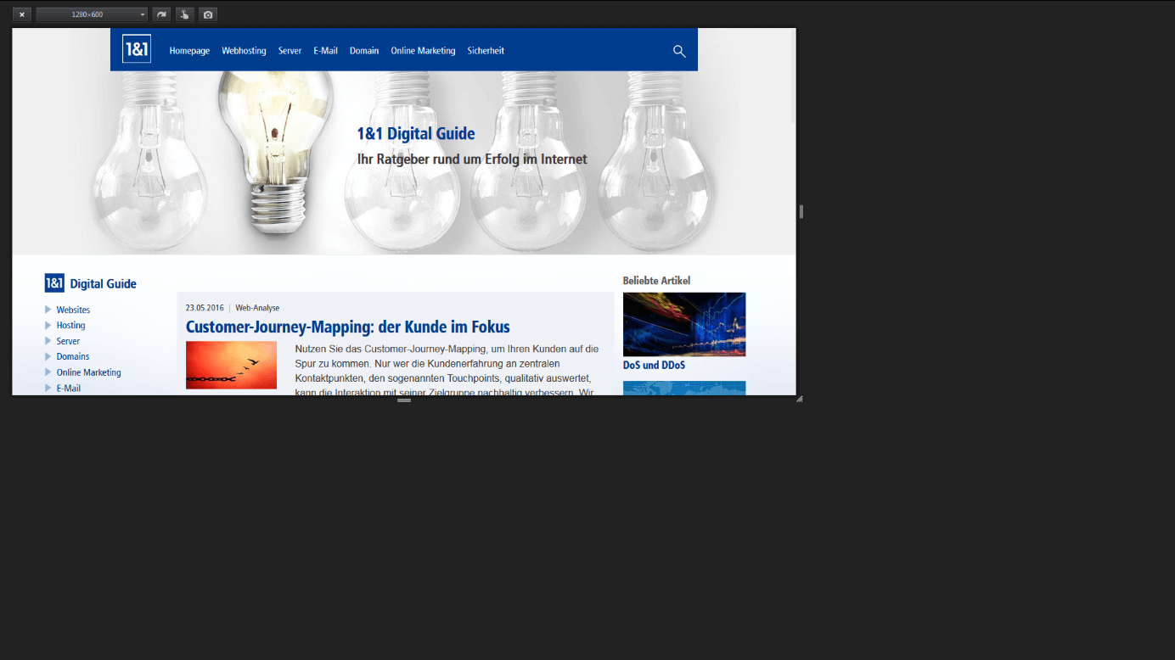
Task: Open Sicherheit in top navigation
Action: [x=486, y=51]
